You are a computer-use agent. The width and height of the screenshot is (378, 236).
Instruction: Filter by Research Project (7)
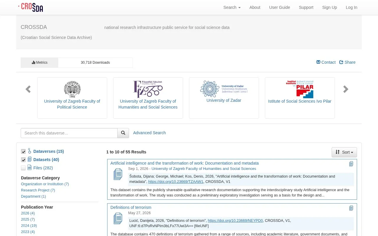click(38, 190)
